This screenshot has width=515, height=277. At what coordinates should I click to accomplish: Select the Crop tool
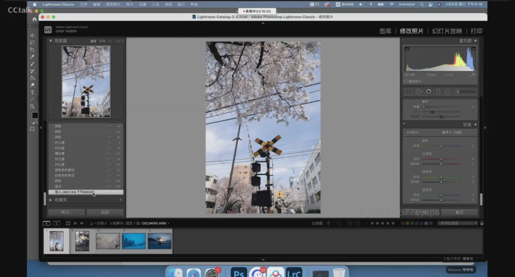coord(32,50)
